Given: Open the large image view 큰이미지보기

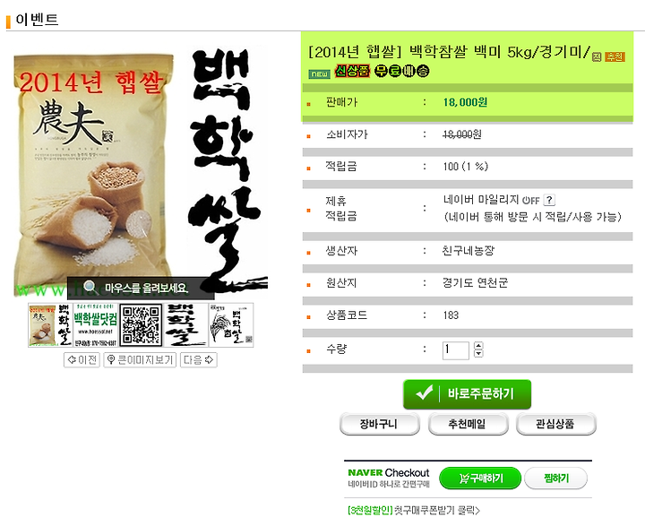Looking at the screenshot, I should tap(140, 360).
